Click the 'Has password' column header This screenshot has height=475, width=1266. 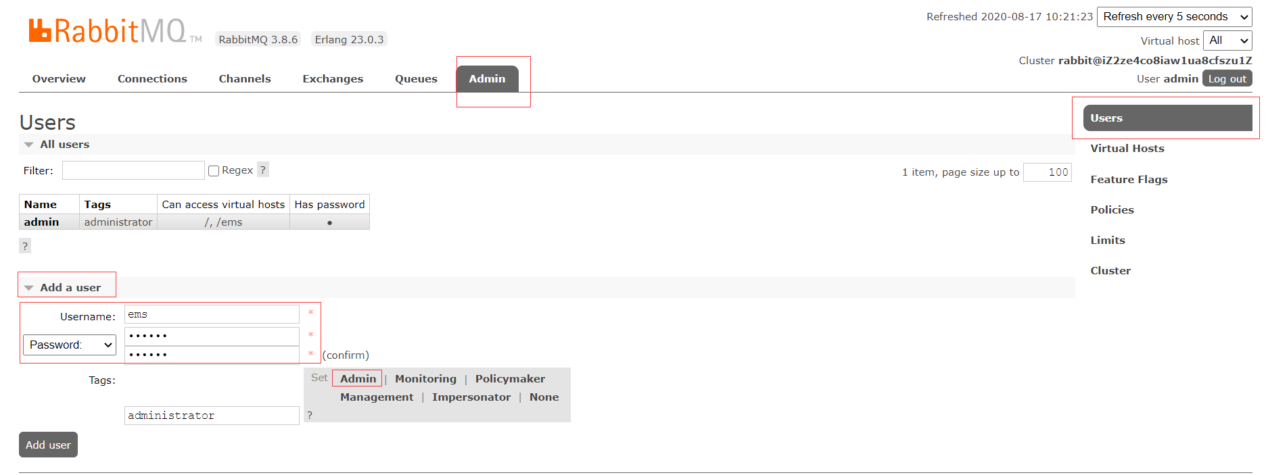(x=329, y=204)
